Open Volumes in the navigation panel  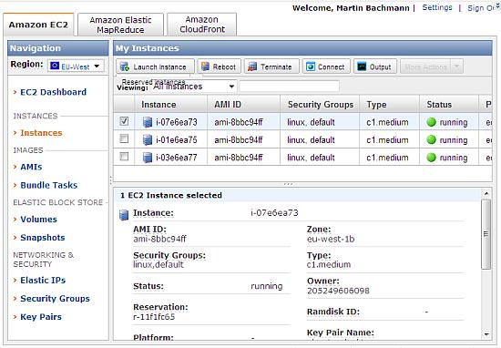pos(38,220)
